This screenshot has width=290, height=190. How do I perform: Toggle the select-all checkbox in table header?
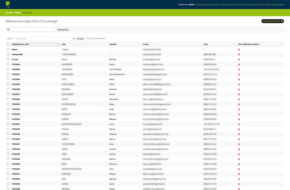point(8,44)
